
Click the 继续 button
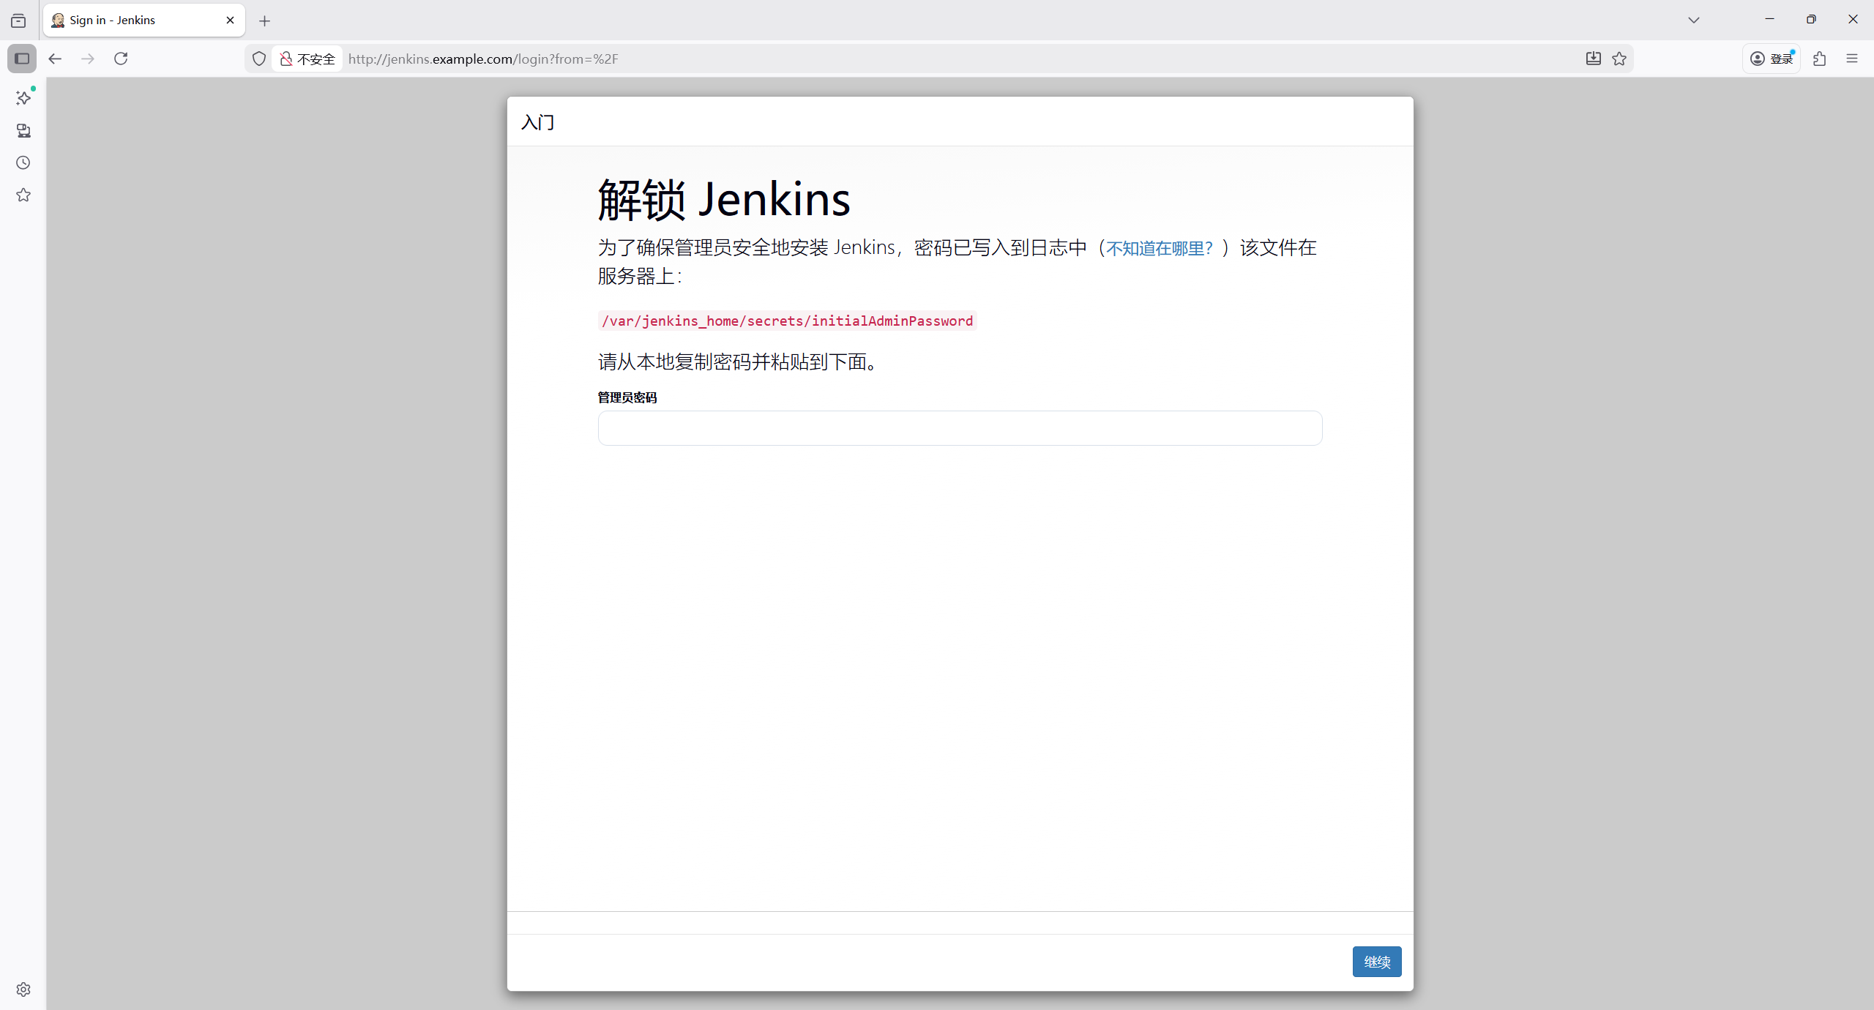(x=1376, y=962)
